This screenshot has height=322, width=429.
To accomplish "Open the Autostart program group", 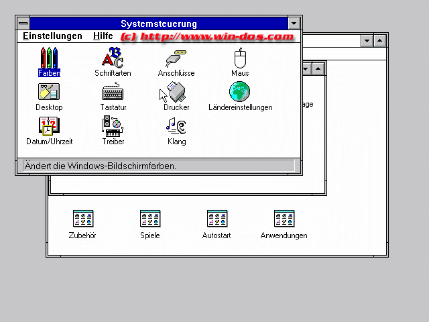I will 217,219.
